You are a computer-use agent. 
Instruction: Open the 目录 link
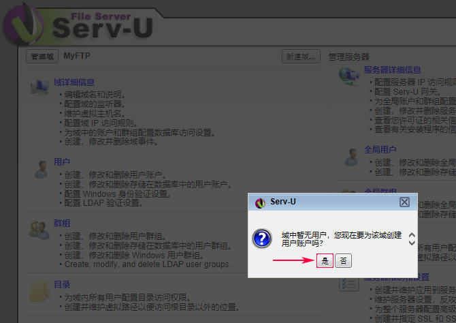click(x=62, y=285)
